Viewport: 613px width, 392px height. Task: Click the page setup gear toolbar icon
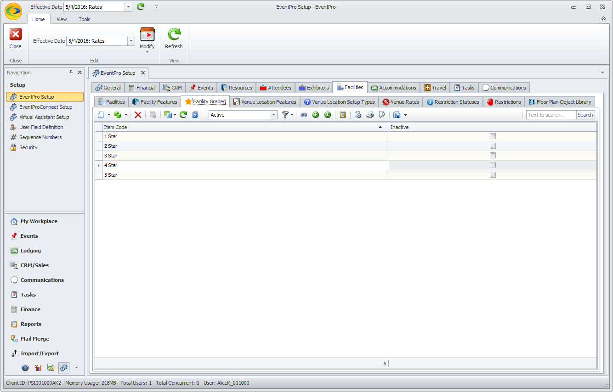tap(358, 115)
